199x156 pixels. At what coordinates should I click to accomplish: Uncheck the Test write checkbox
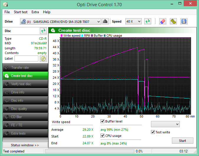tap(153, 132)
